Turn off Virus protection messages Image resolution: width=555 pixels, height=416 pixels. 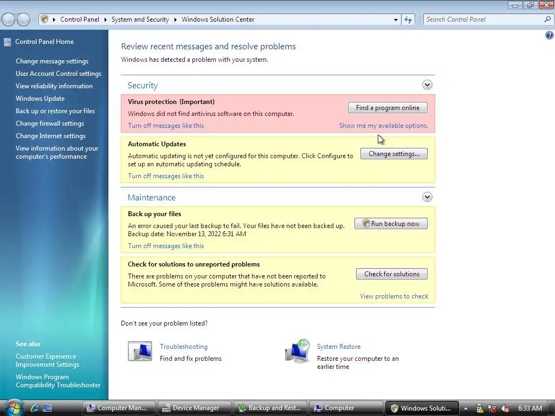point(166,126)
